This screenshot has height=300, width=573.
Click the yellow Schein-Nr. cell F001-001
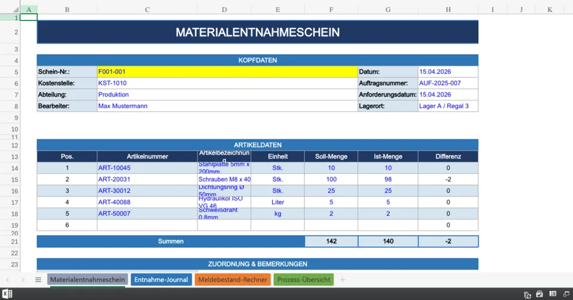tap(227, 72)
